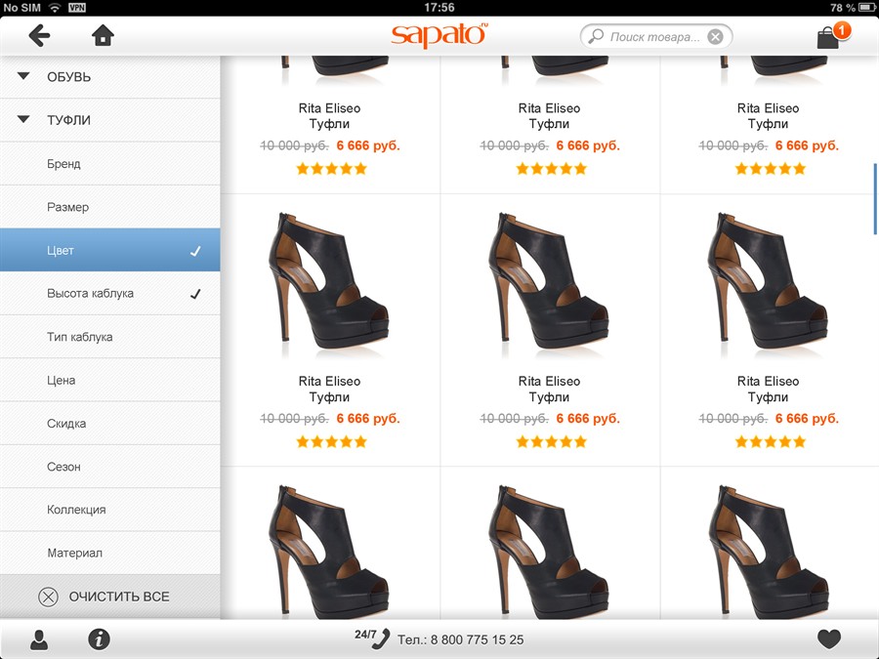Open the Бренд filter
The height and width of the screenshot is (659, 879).
click(64, 164)
